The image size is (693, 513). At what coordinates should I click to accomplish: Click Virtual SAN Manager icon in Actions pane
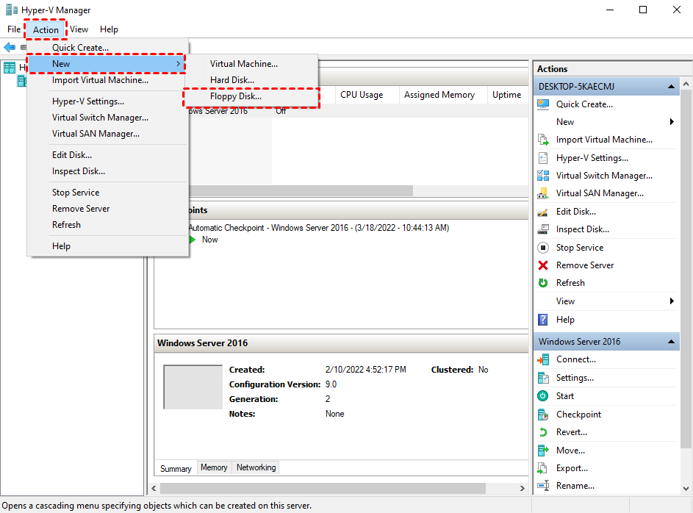click(543, 193)
